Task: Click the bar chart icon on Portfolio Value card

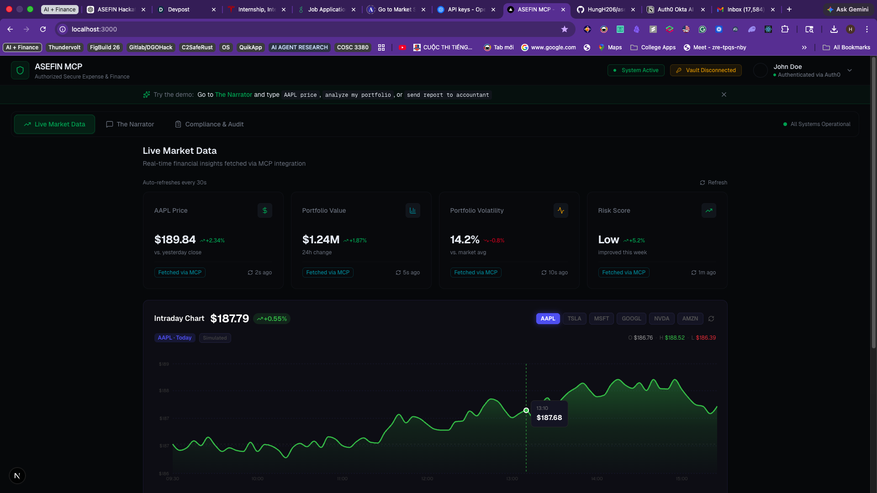Action: (x=413, y=210)
